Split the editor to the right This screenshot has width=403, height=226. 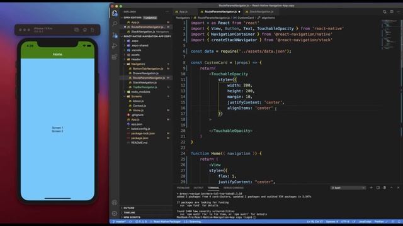(392, 12)
